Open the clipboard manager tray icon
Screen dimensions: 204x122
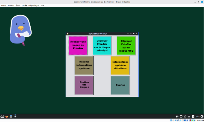coord(193,116)
